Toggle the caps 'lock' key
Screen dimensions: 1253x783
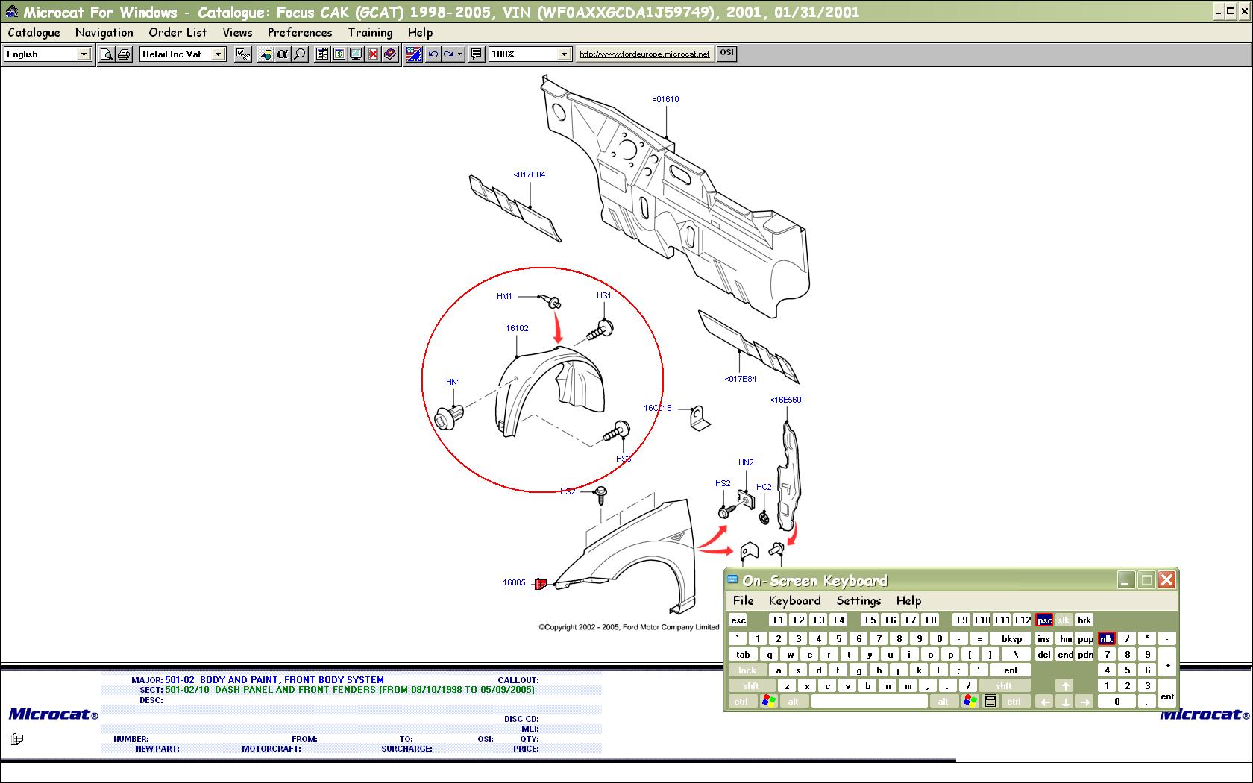[747, 670]
